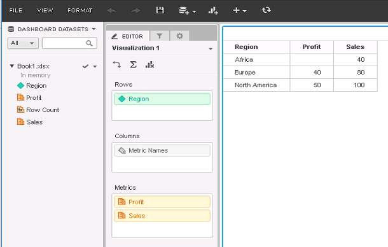Click the Region column header in grid
The width and height of the screenshot is (388, 247).
256,47
